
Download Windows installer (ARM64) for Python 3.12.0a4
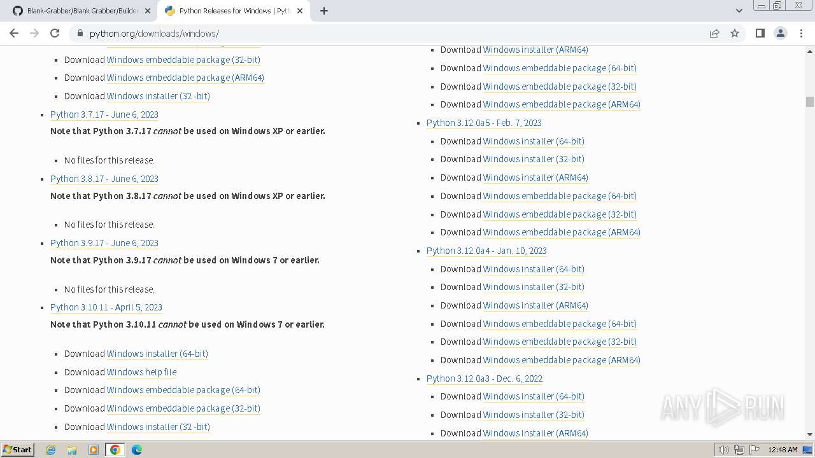[535, 305]
